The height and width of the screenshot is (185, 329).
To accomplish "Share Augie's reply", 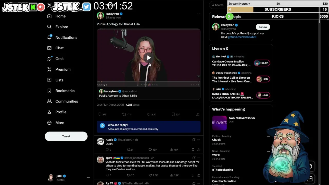I will 199,150.
